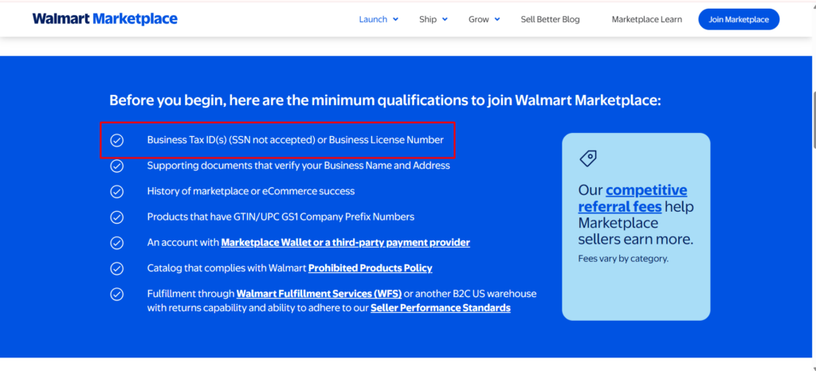816x371 pixels.
Task: Open the Sell Better Blog menu item
Action: tap(550, 19)
